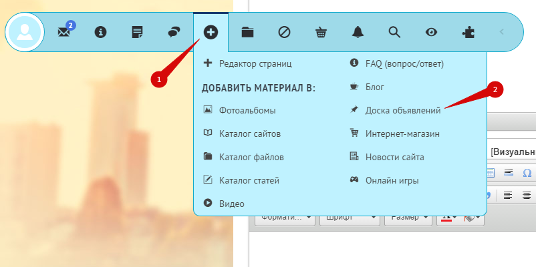Image resolution: width=536 pixels, height=267 pixels.
Task: Click the puzzle piece modules icon
Action: coord(468,32)
